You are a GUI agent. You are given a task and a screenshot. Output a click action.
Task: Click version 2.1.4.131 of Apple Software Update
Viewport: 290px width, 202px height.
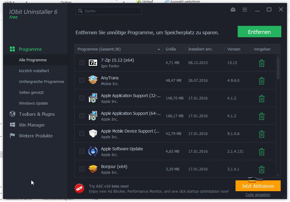tap(235, 151)
